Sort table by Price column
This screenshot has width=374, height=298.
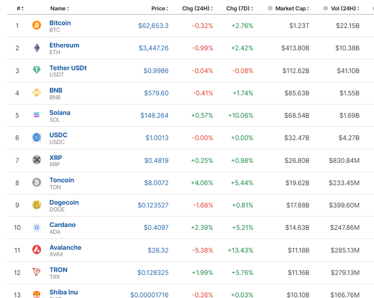pos(160,9)
